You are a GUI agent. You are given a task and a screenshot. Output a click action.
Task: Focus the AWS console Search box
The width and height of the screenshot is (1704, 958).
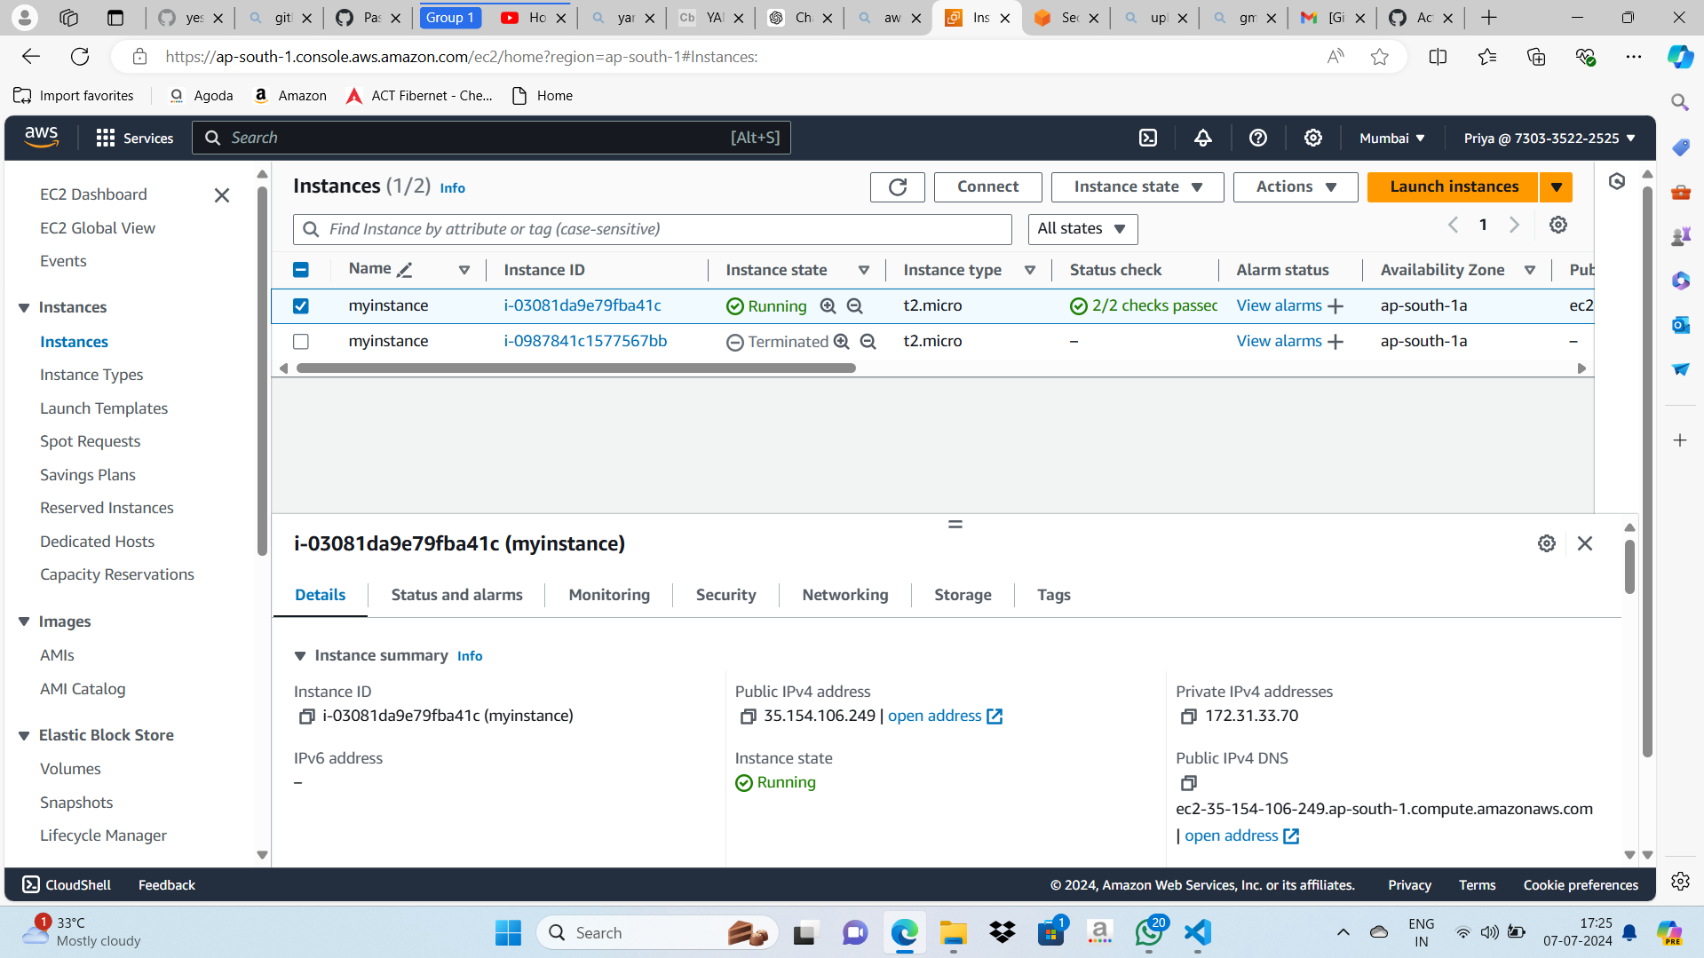(x=491, y=138)
